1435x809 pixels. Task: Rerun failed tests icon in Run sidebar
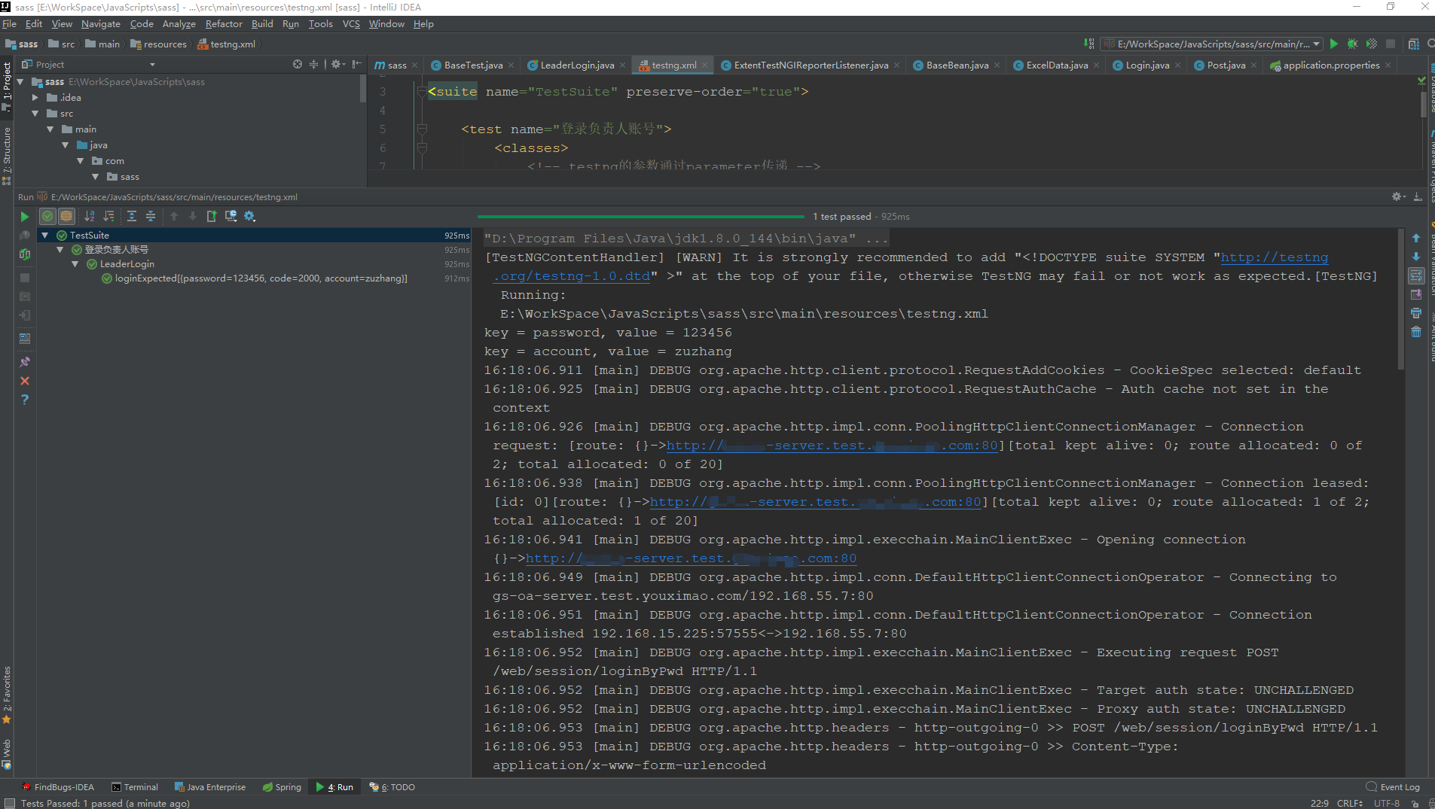click(25, 236)
